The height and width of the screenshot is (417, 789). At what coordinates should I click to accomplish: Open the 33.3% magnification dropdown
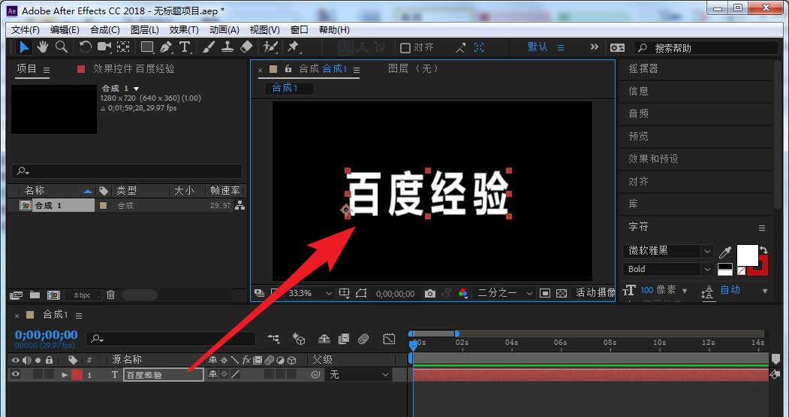[x=329, y=293]
